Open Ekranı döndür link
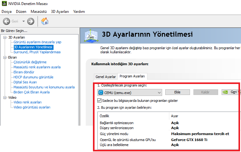241x152 pixels. coord(24,72)
